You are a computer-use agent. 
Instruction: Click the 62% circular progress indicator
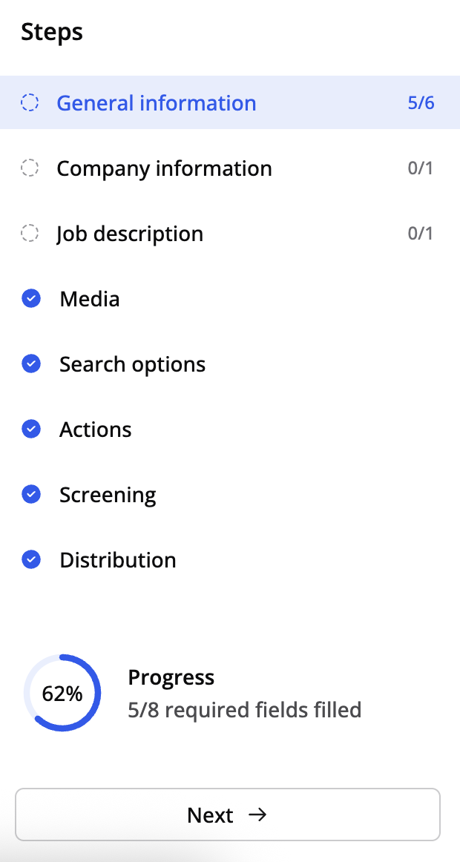point(62,694)
